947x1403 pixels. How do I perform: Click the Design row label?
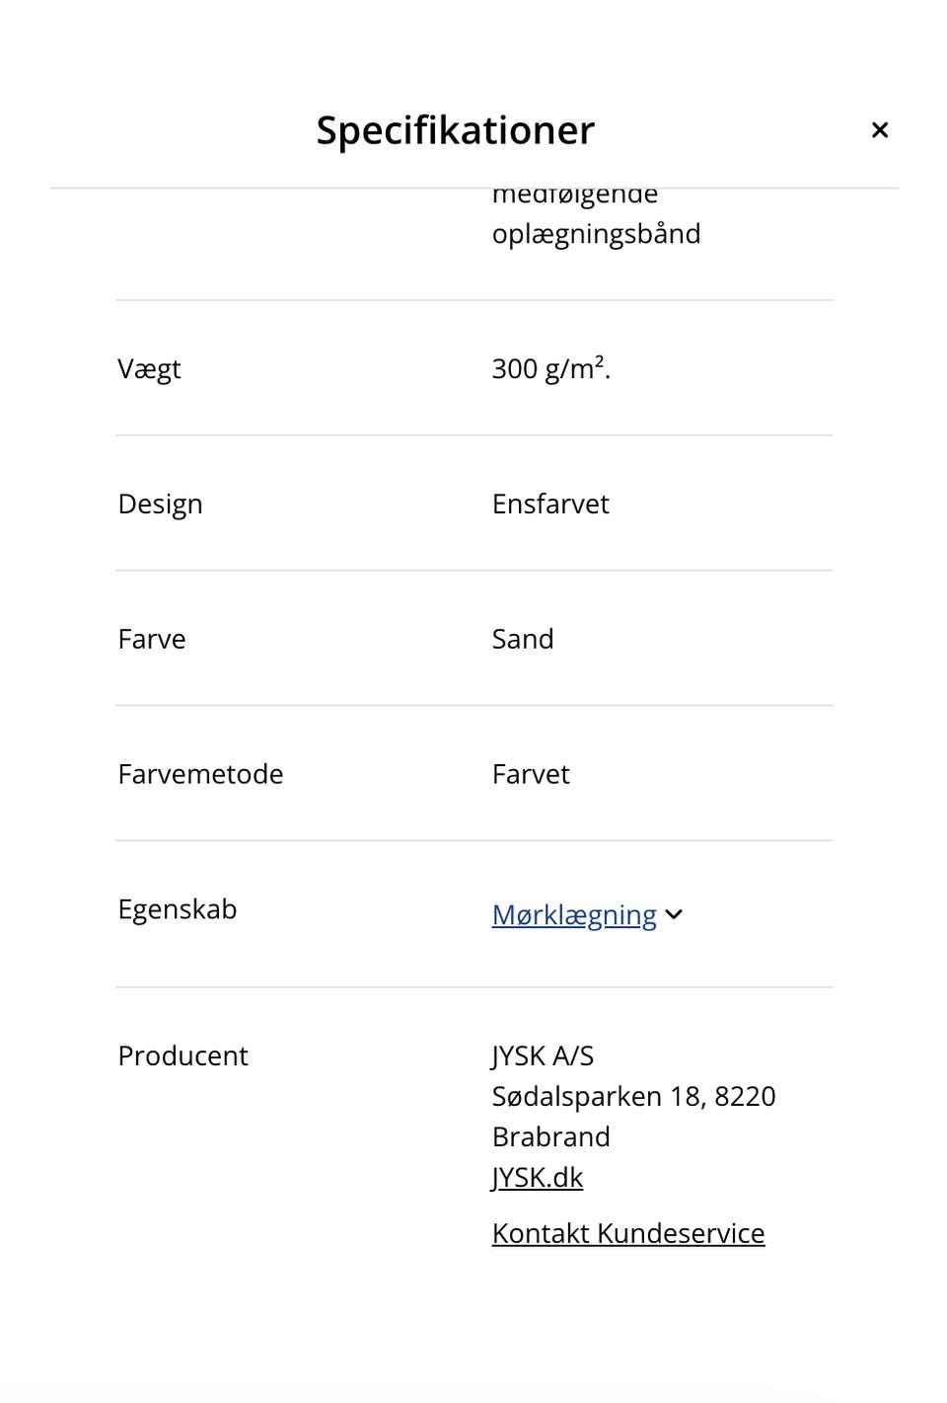160,505
